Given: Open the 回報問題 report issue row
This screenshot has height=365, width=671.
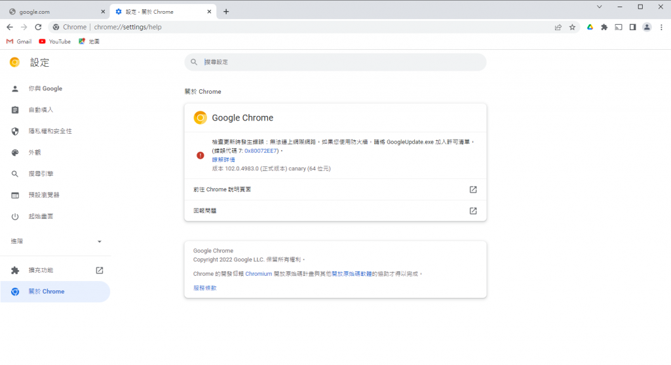Looking at the screenshot, I should 335,211.
